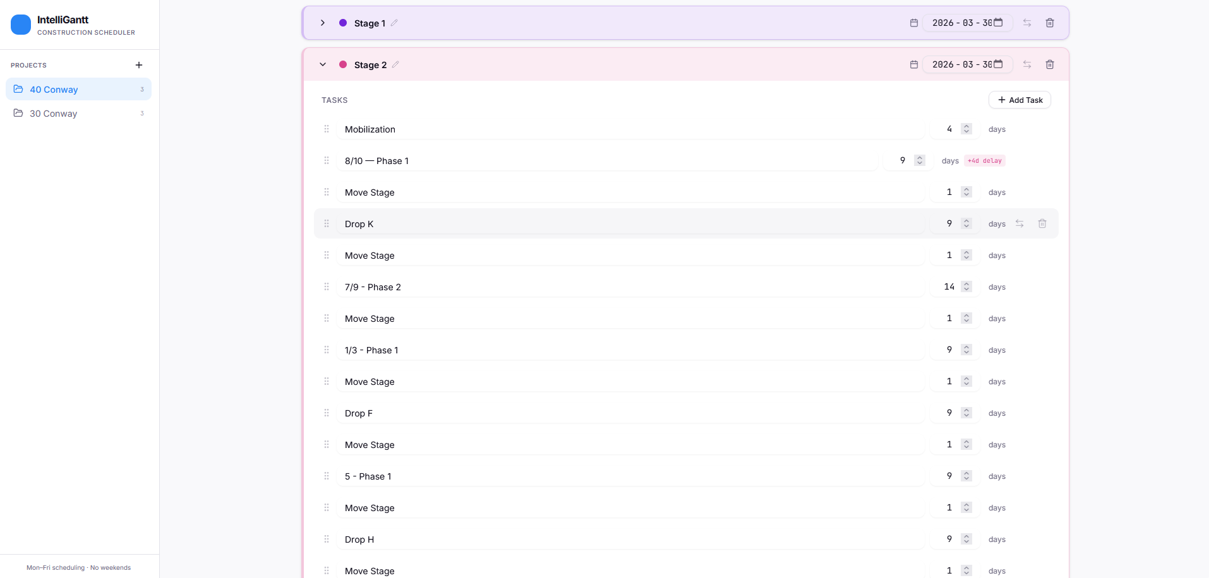This screenshot has height=578, width=1209.
Task: Click Mon-Fri scheduling footer note
Action: (78, 567)
